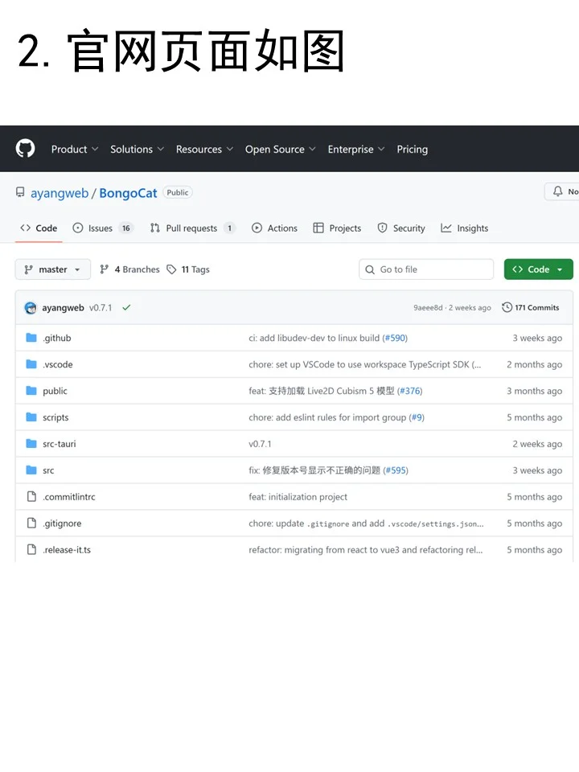This screenshot has width=579, height=772.
Task: Click the Projects table icon
Action: pos(318,228)
